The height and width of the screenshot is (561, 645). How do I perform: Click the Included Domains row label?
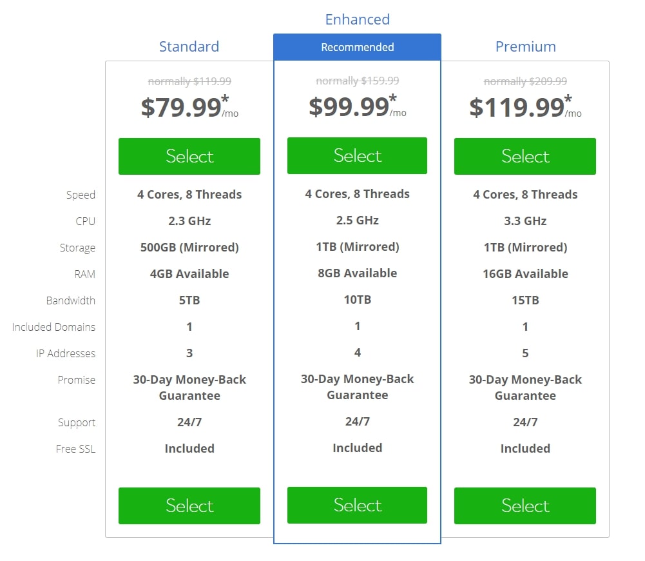[x=53, y=327]
